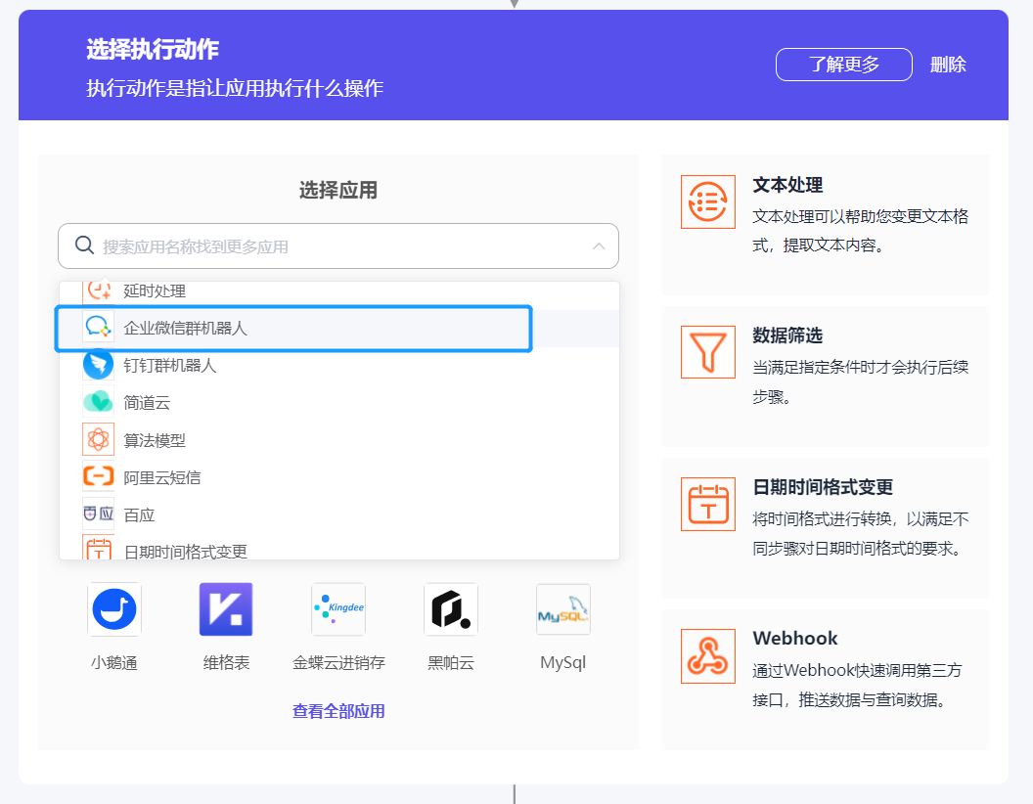Click the 日期时间格式变更 list calendar icon
This screenshot has width=1033, height=804.
pyautogui.click(x=98, y=548)
